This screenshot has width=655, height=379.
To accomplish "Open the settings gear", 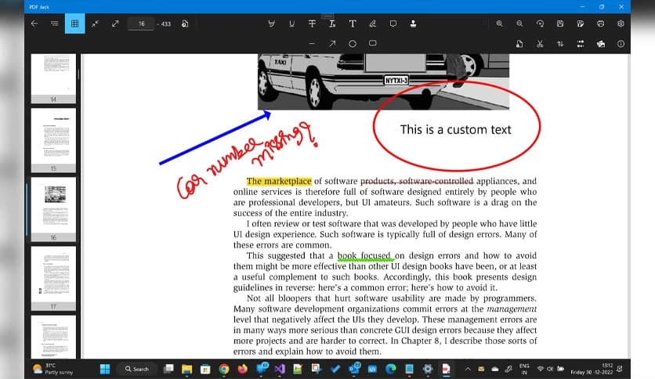I will click(621, 23).
